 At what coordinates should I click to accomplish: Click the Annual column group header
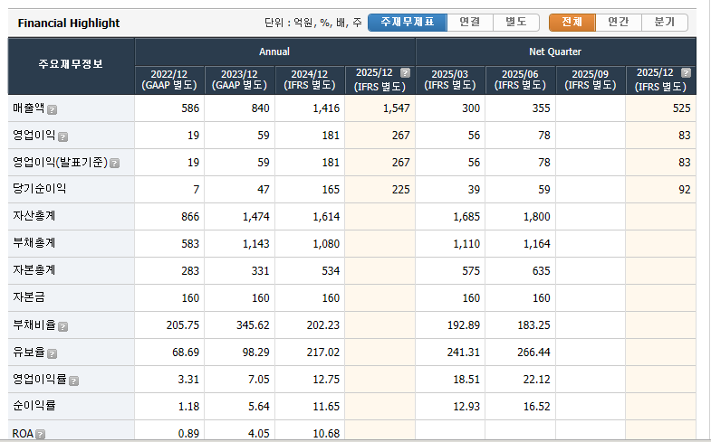coord(274,52)
